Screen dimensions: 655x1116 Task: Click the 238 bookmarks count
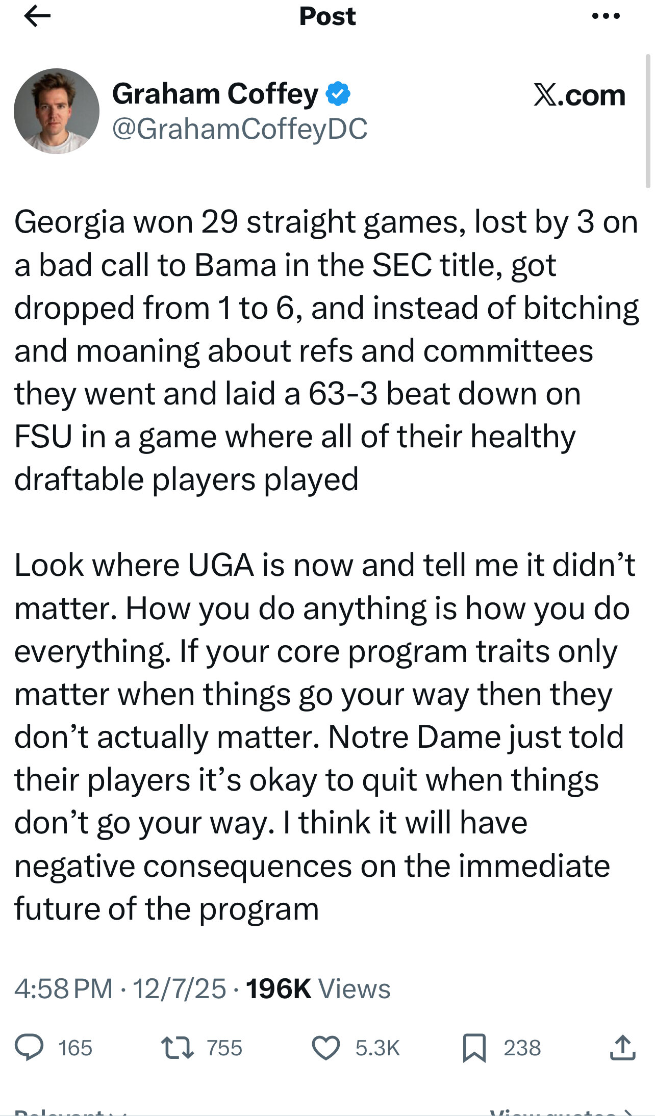[x=522, y=1048]
